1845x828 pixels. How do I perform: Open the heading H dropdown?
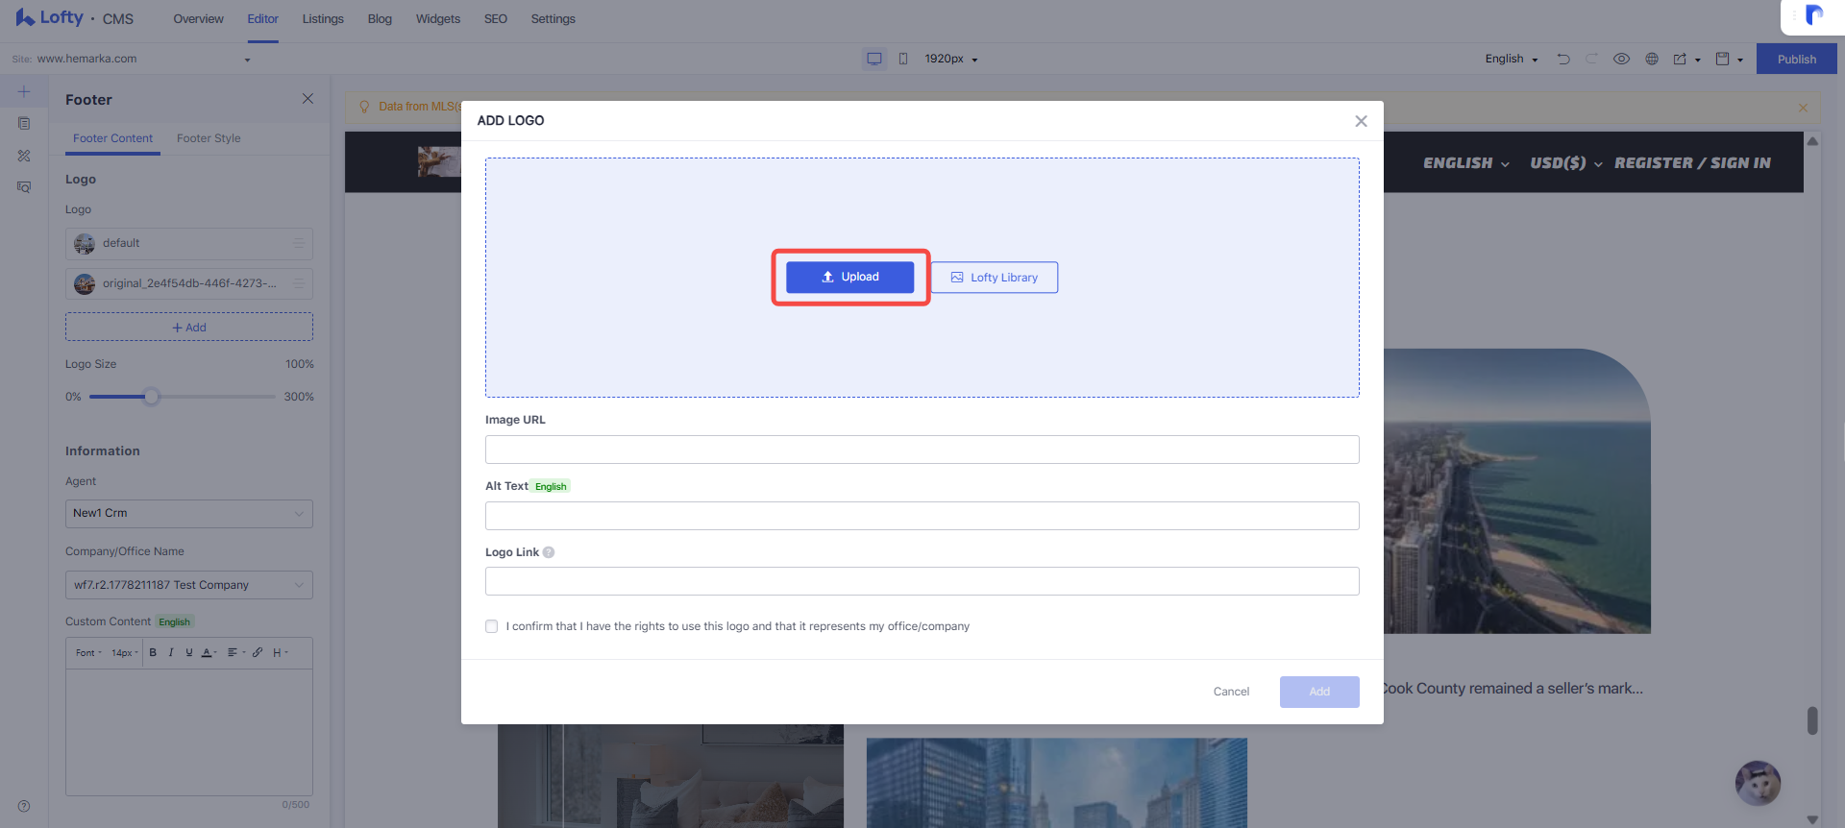tap(280, 653)
